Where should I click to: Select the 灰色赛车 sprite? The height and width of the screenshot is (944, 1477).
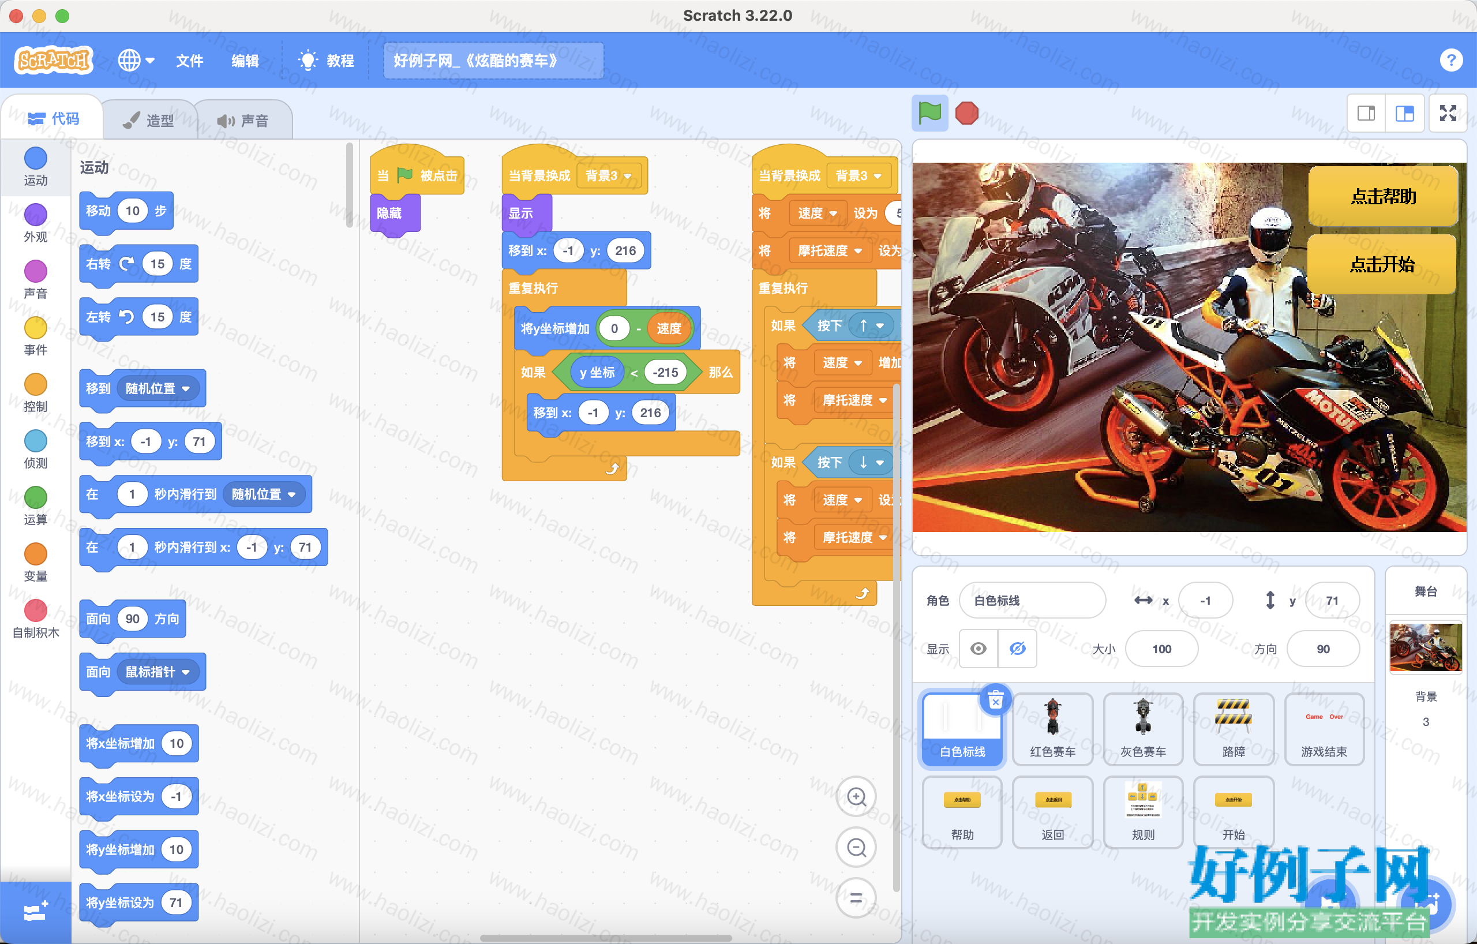pyautogui.click(x=1143, y=729)
